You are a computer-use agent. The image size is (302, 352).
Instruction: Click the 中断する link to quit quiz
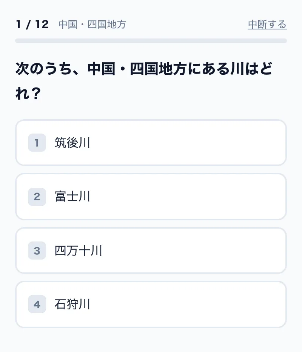point(267,25)
